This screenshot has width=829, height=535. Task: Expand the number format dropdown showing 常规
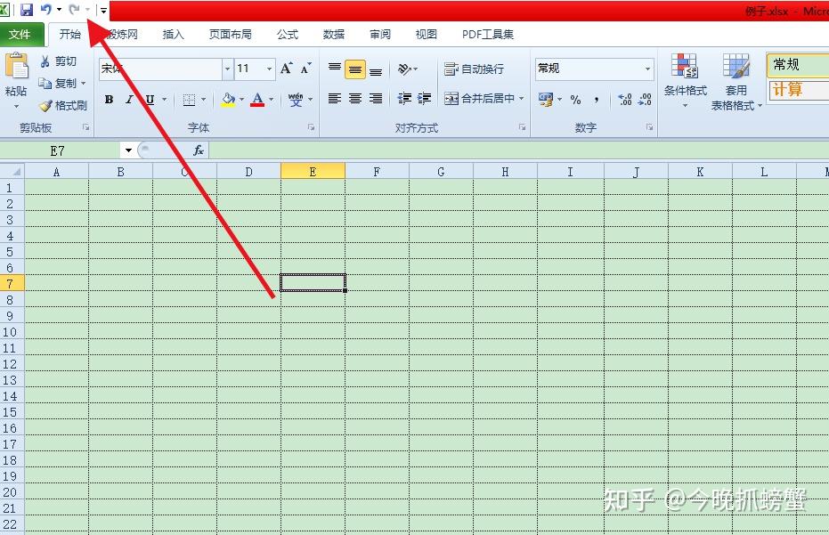(x=647, y=69)
